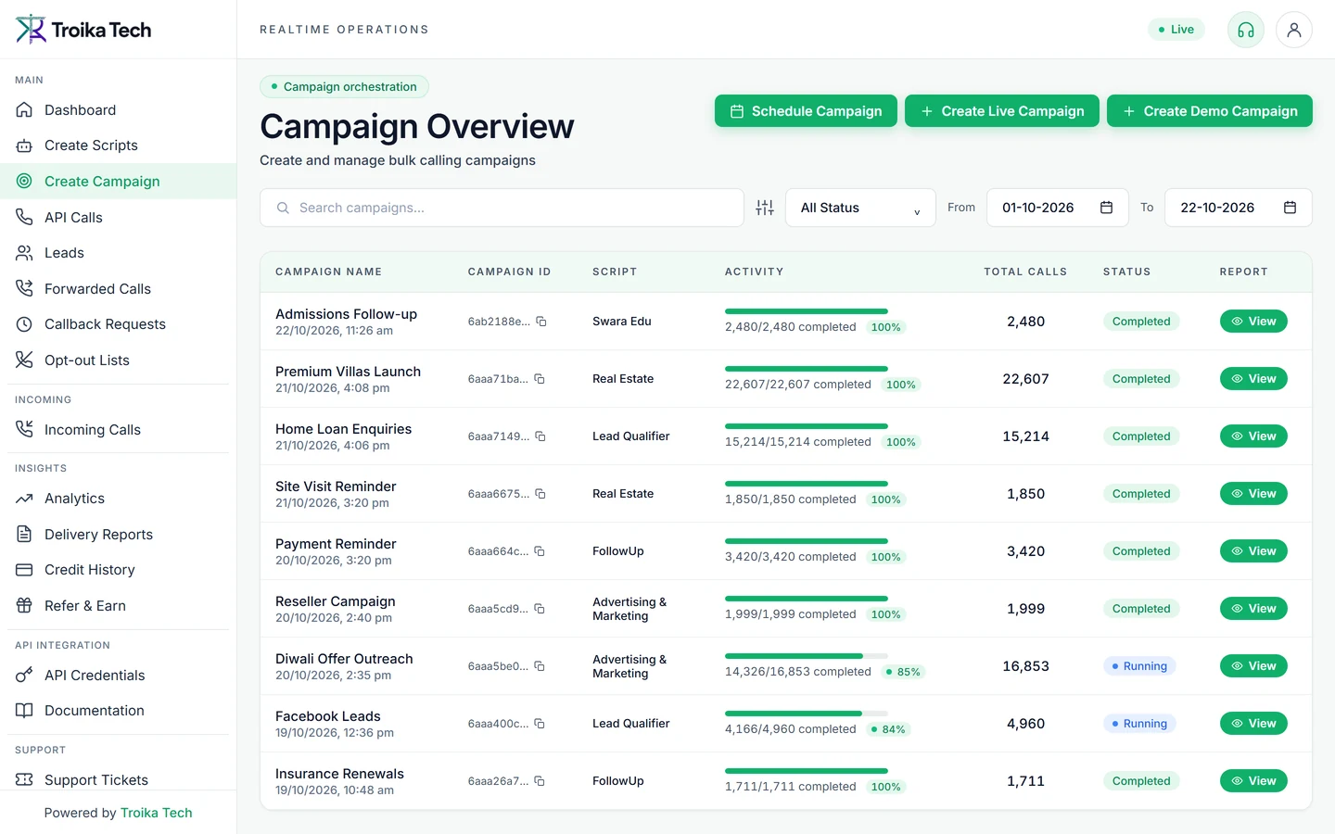This screenshot has width=1335, height=834.
Task: Click Running status of Diwali Offer Outreach
Action: 1139,666
